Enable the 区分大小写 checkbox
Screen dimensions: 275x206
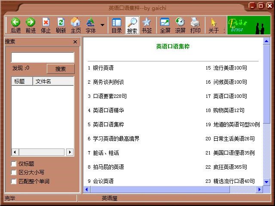pos(13,173)
